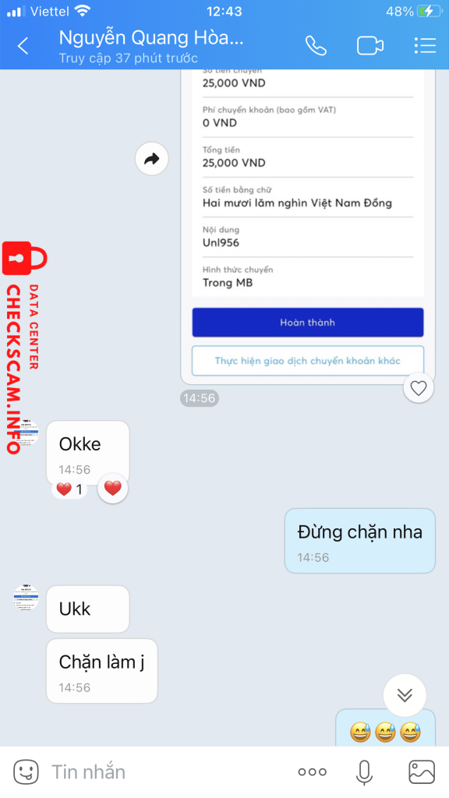Select the Đừng chặn nha message bubble

[x=360, y=541]
